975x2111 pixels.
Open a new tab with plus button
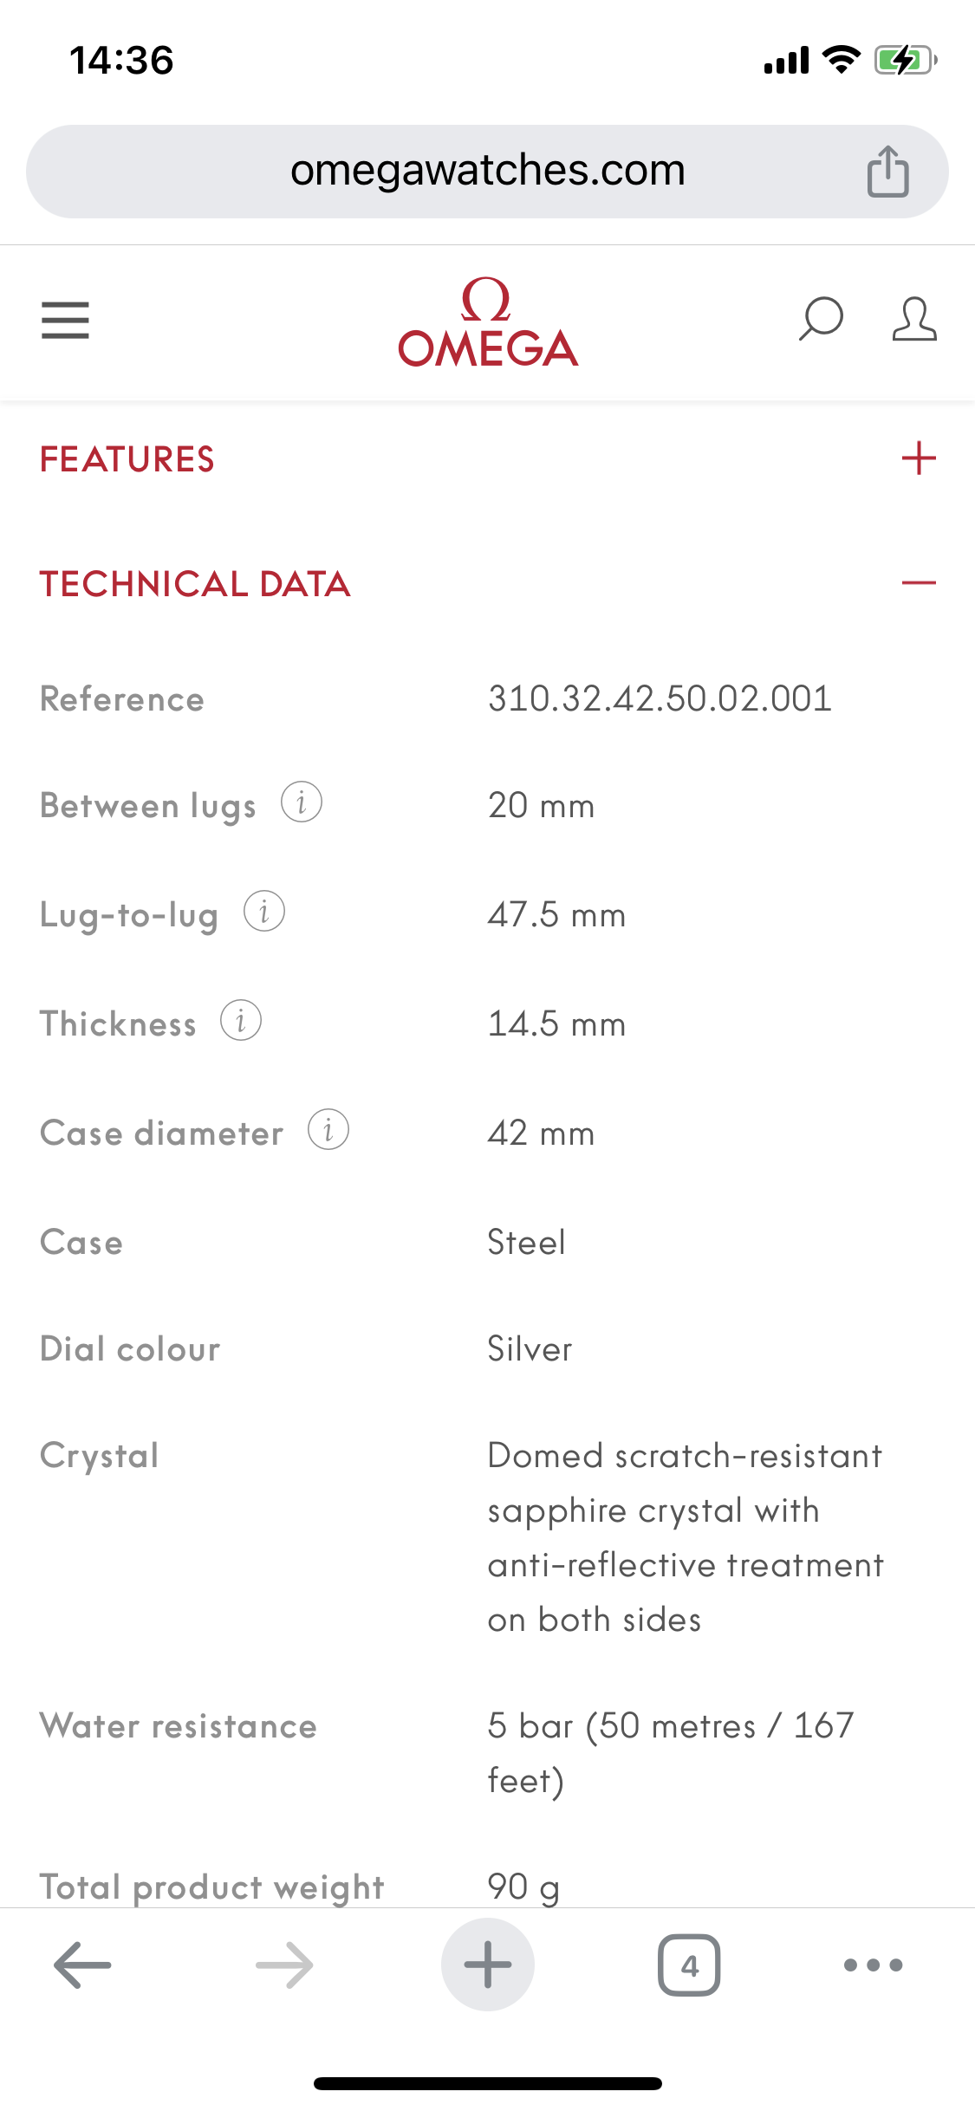tap(488, 1965)
